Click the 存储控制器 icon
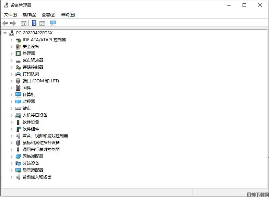The height and width of the screenshot is (197, 269). click(18, 67)
